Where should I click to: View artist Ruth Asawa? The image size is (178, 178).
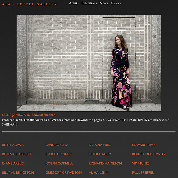coord(13,145)
